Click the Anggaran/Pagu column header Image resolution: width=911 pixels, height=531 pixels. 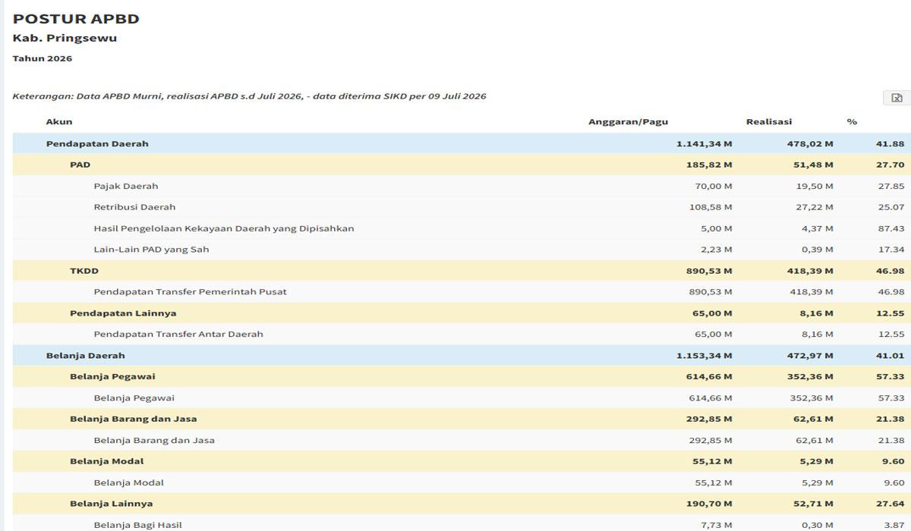628,121
